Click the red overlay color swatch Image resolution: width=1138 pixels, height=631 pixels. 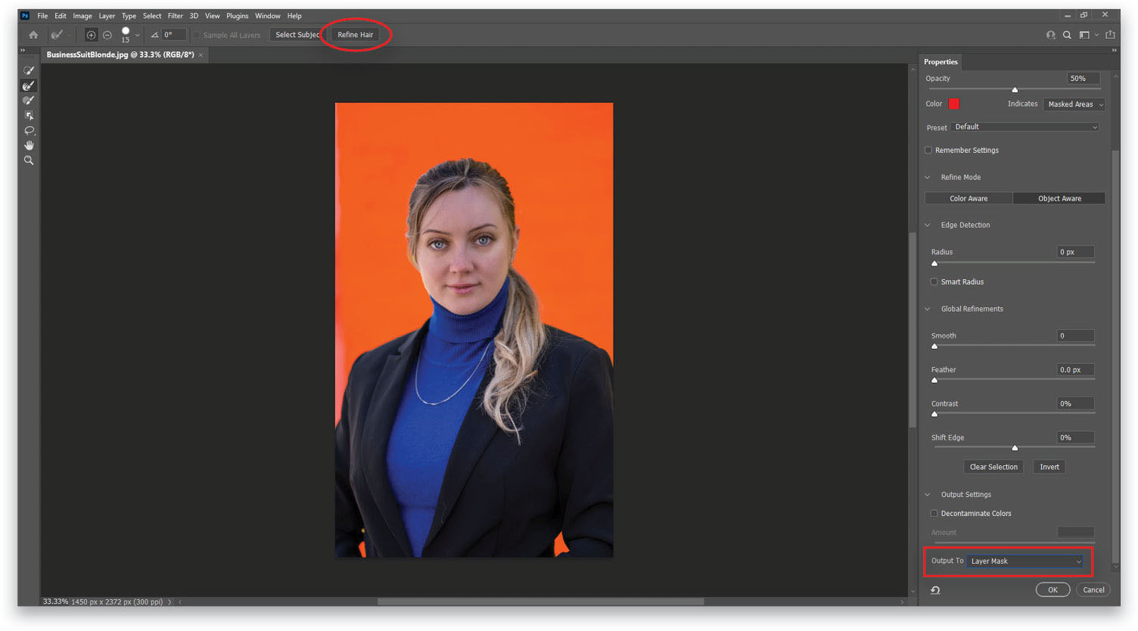point(953,104)
